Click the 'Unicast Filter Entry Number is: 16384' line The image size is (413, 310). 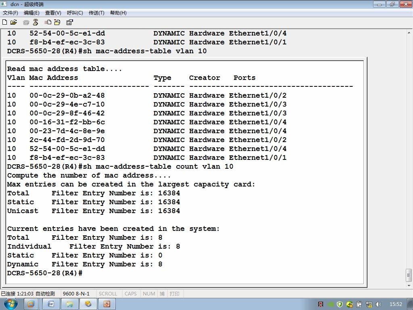[x=94, y=211]
